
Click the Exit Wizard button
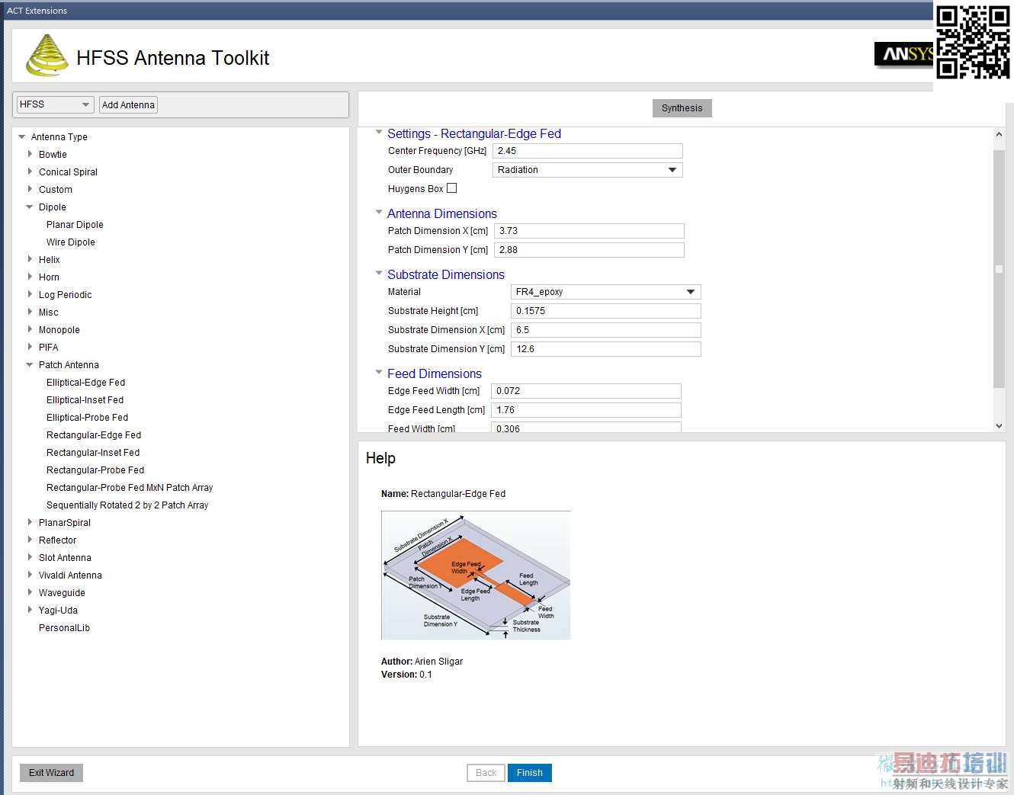point(51,773)
